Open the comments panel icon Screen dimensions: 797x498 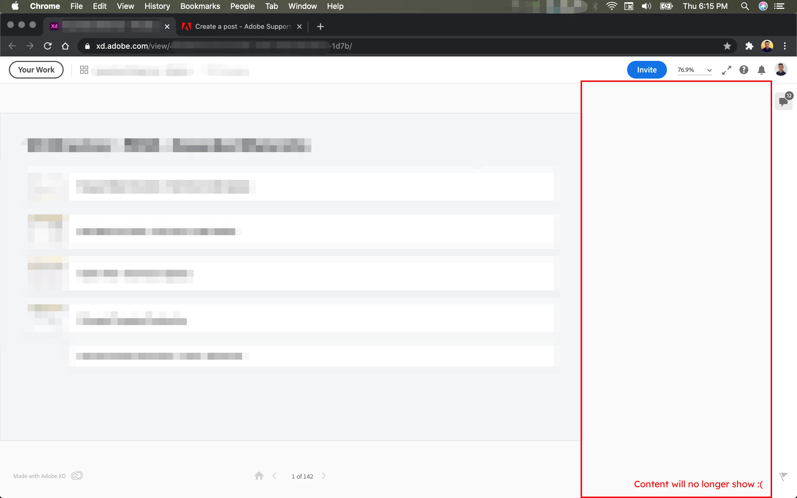[783, 102]
